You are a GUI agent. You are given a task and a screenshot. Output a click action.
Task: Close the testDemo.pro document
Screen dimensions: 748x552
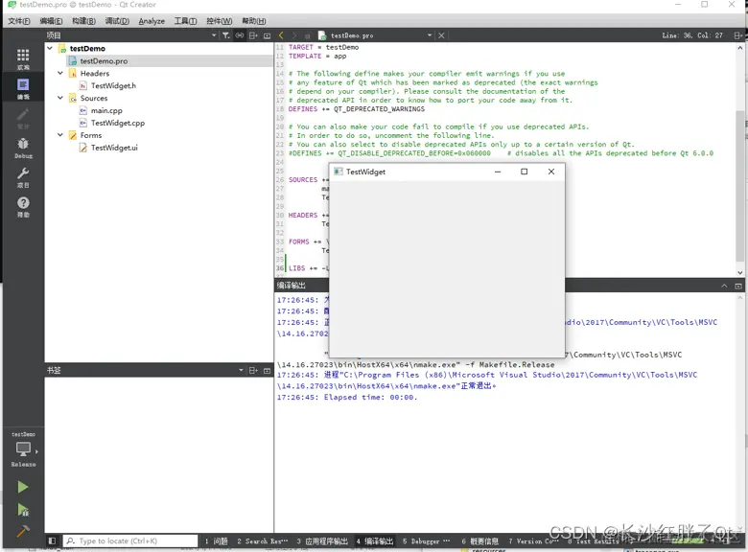coord(441,35)
